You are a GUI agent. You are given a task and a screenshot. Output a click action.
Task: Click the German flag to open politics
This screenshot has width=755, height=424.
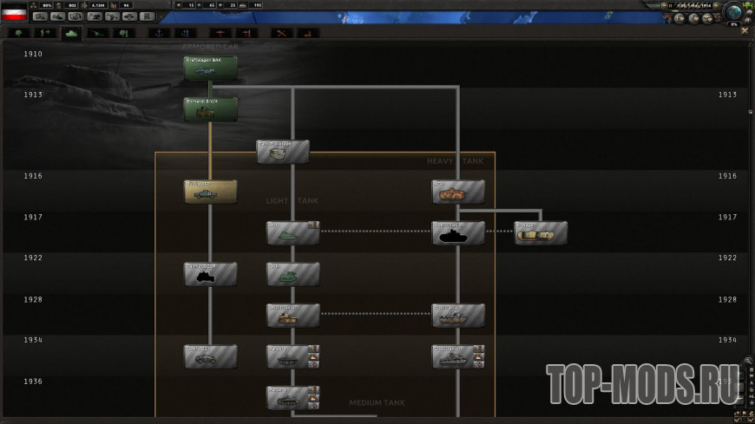pos(14,12)
